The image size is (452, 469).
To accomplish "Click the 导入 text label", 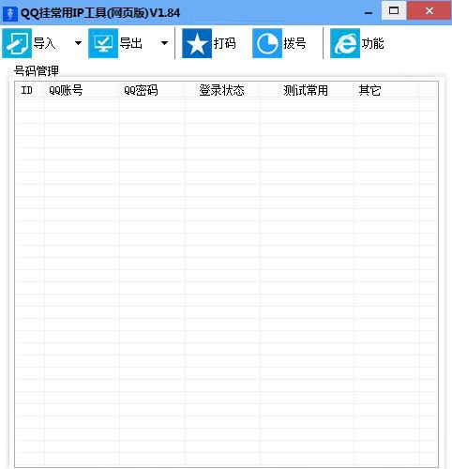I will click(x=44, y=43).
